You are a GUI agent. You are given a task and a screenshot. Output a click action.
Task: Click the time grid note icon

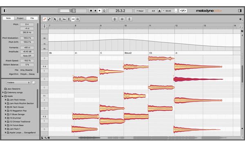click(x=241, y=27)
